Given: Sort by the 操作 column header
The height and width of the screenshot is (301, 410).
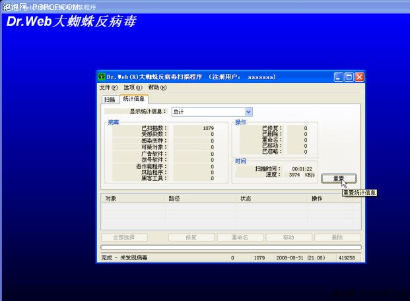Looking at the screenshot, I should click(330, 199).
